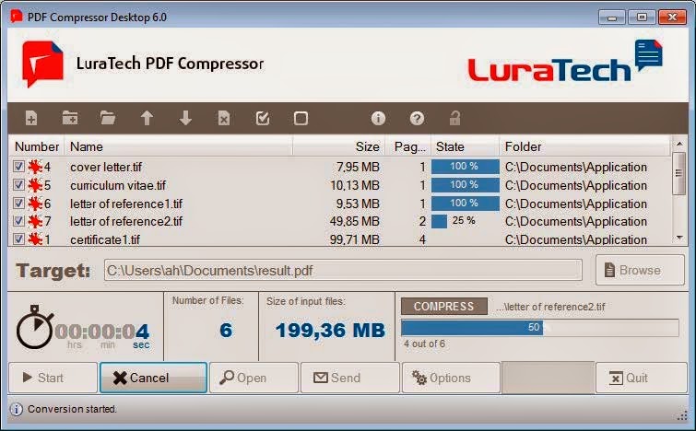Click the 199,36 MB input size value
Screen dimensions: 696x431
click(x=330, y=331)
